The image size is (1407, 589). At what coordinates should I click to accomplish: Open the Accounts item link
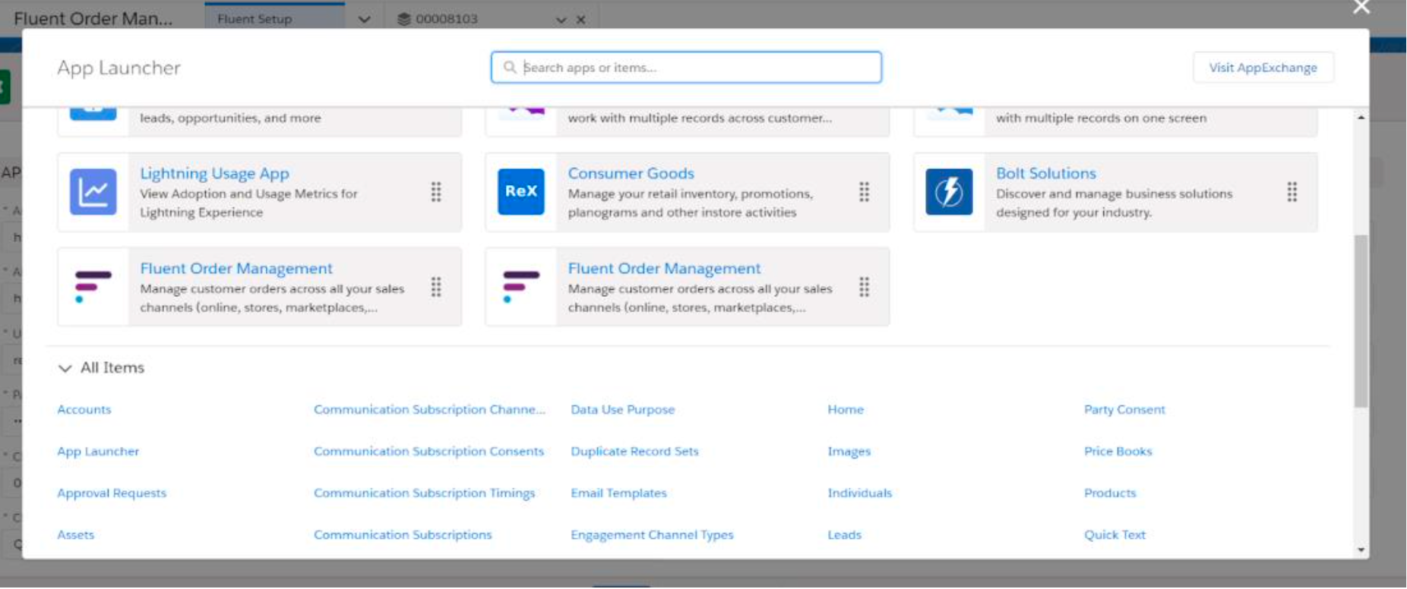point(84,410)
